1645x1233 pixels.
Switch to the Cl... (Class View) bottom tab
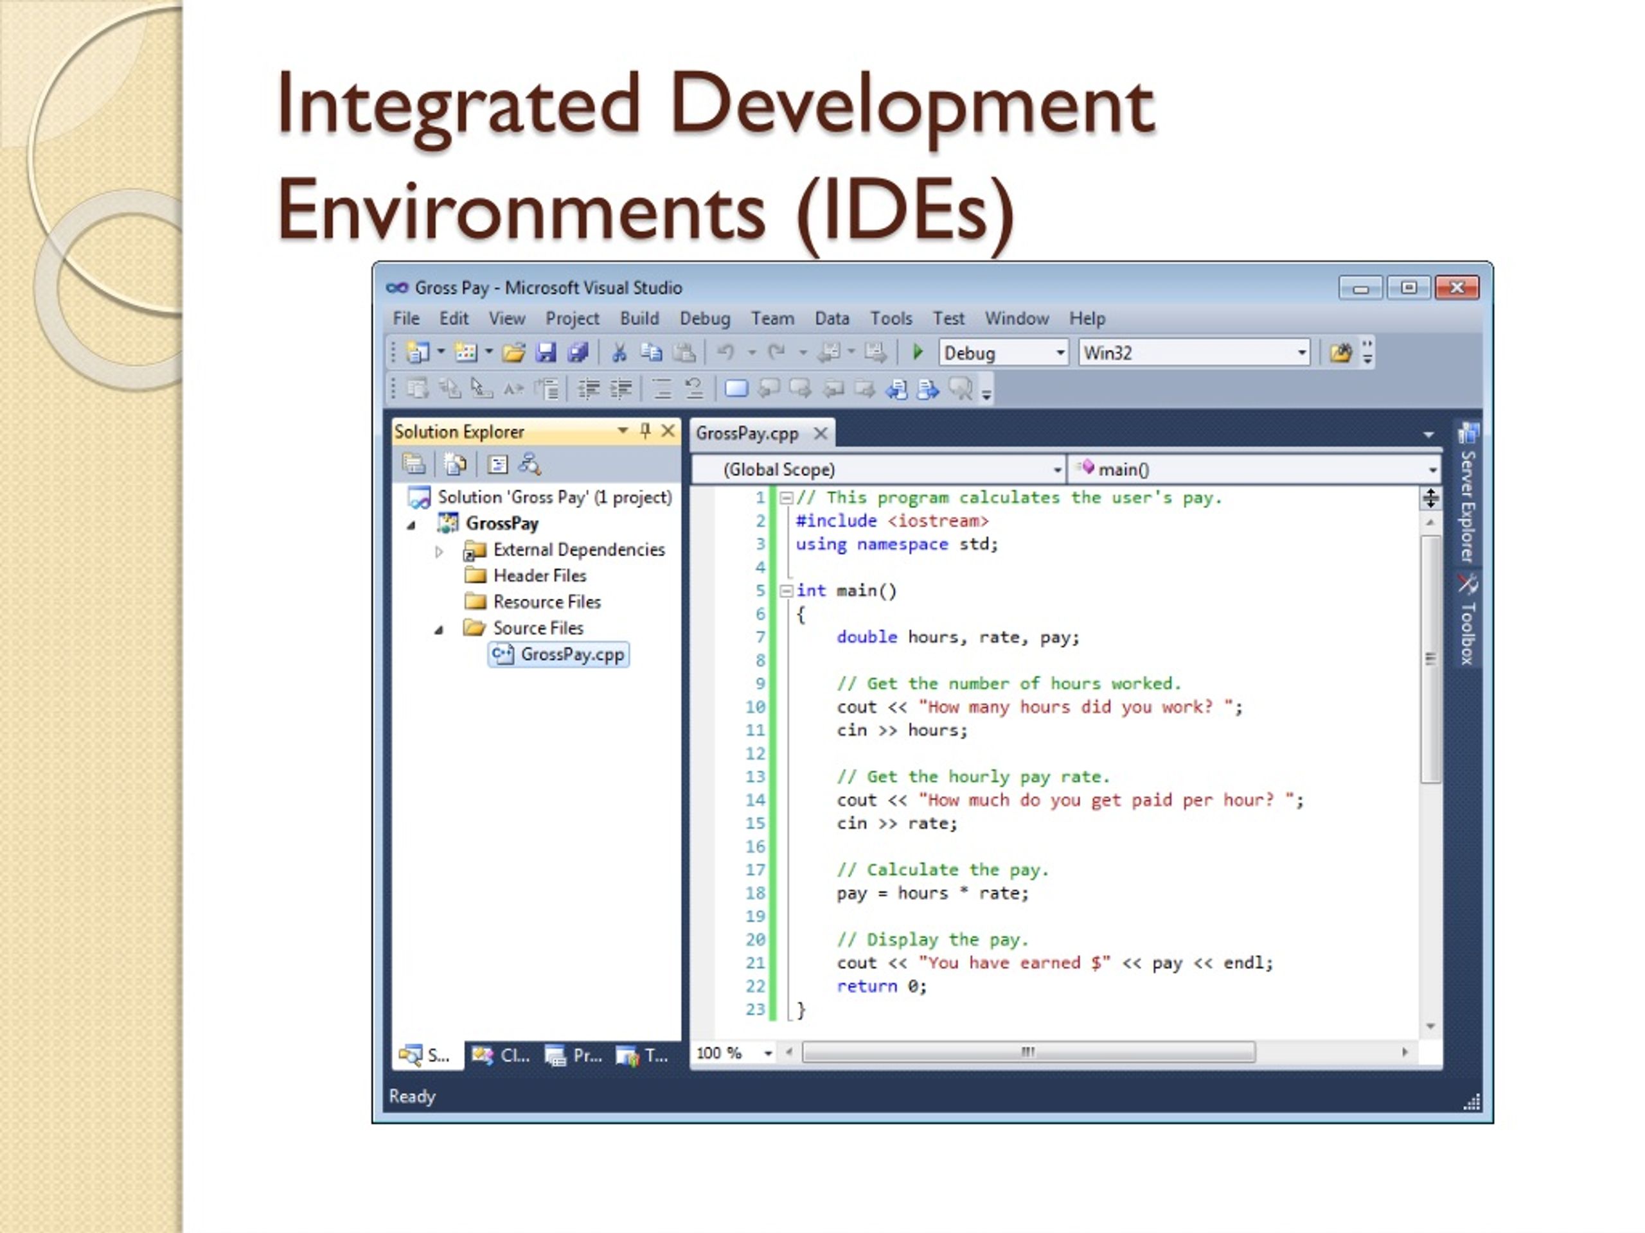tap(501, 1055)
